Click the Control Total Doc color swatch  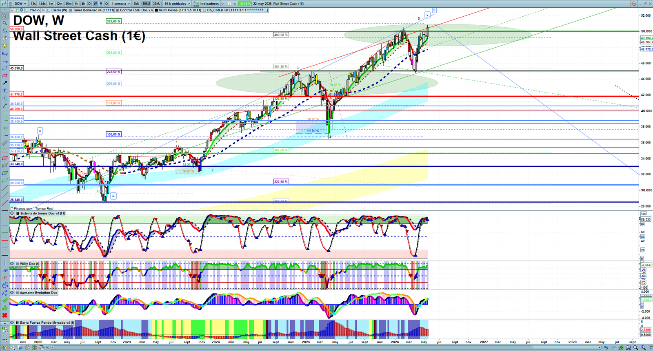[x=117, y=10]
